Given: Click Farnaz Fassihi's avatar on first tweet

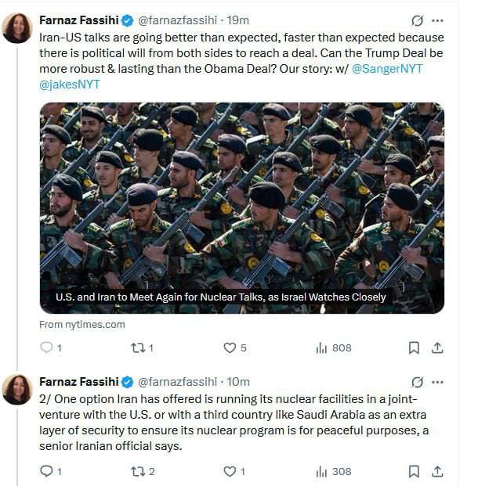Looking at the screenshot, I should (x=17, y=28).
